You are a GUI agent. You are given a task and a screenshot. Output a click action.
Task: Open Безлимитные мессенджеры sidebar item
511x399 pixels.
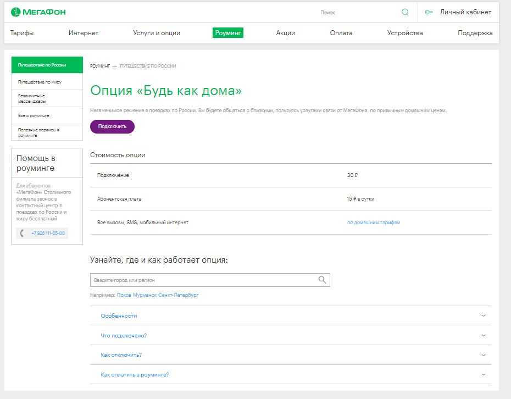[32, 98]
